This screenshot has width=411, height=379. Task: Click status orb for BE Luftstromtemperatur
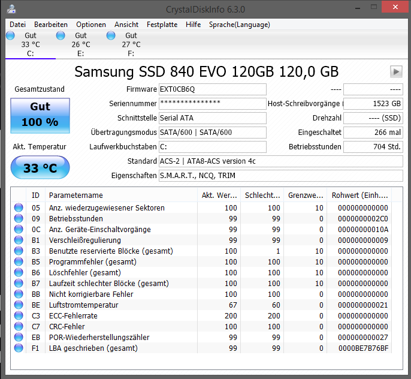click(19, 305)
